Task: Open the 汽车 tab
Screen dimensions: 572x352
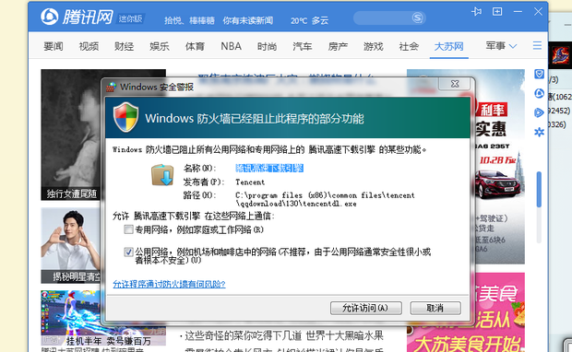Action: pos(302,46)
